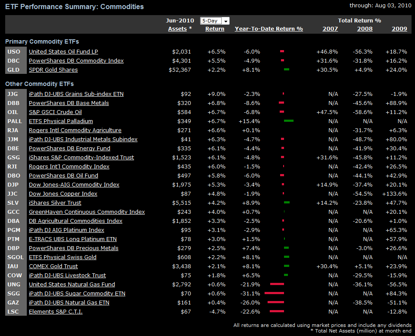This screenshot has width=415, height=336.
Task: Open the Elements S&P C.T.I. link
Action: coord(56,312)
